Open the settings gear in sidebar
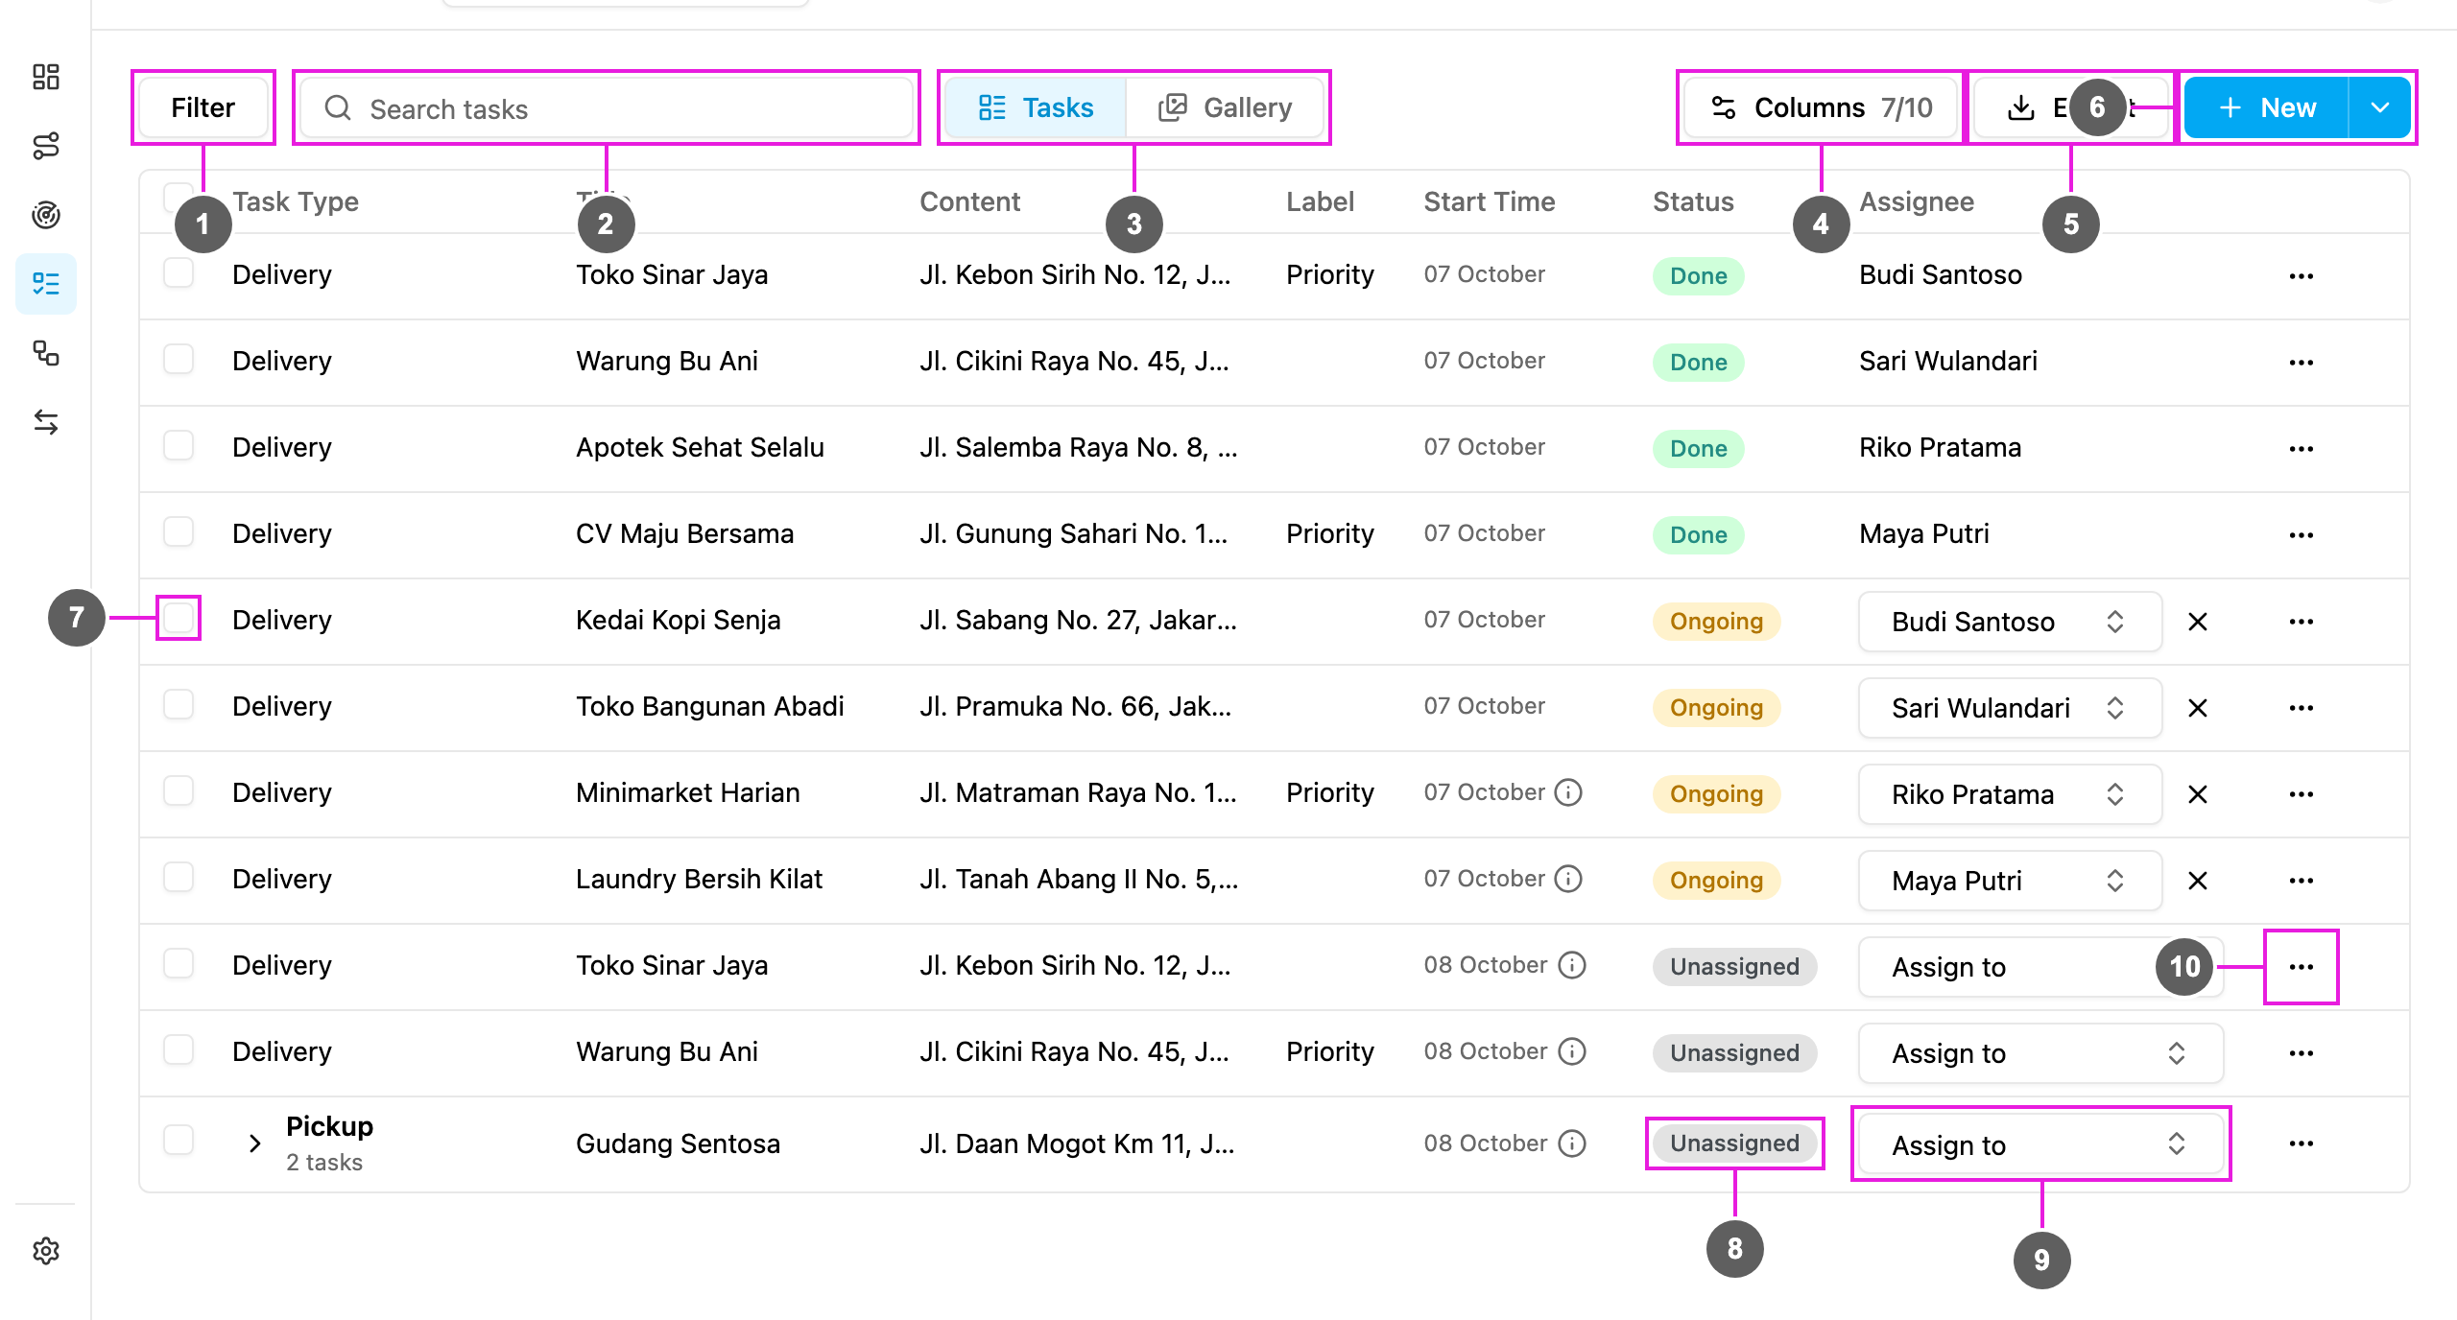2457x1320 pixels. pos(46,1251)
